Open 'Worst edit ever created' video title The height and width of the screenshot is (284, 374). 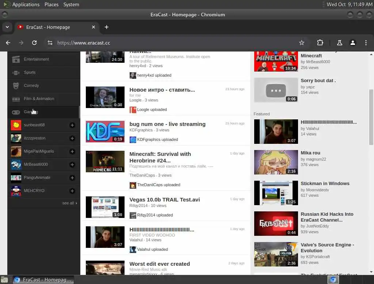click(160, 264)
